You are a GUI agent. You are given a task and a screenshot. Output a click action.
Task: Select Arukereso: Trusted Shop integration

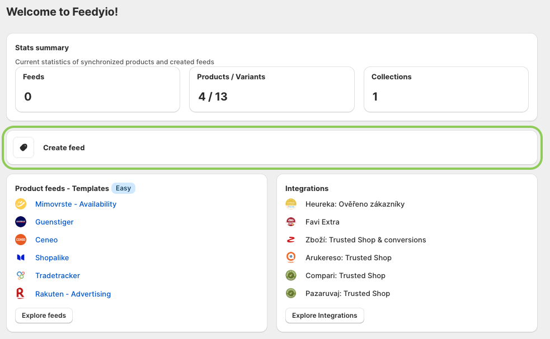[x=349, y=258]
